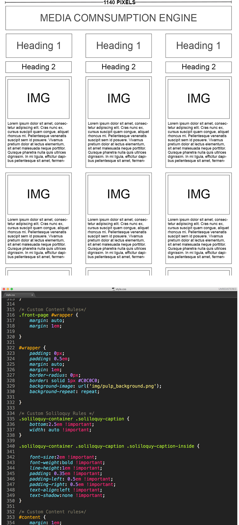Click 'margin: auto;' on line 317
The height and width of the screenshot is (525, 239).
tap(47, 320)
